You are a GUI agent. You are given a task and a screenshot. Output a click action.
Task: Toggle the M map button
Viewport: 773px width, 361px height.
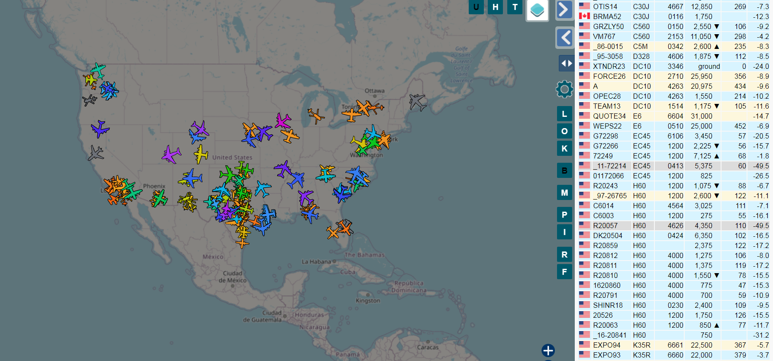(564, 193)
